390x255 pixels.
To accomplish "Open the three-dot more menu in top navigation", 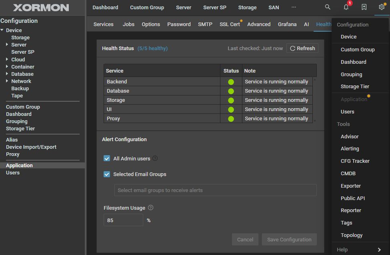I will 294,7.
